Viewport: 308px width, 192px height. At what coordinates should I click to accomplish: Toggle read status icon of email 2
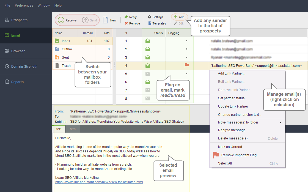(x=148, y=49)
